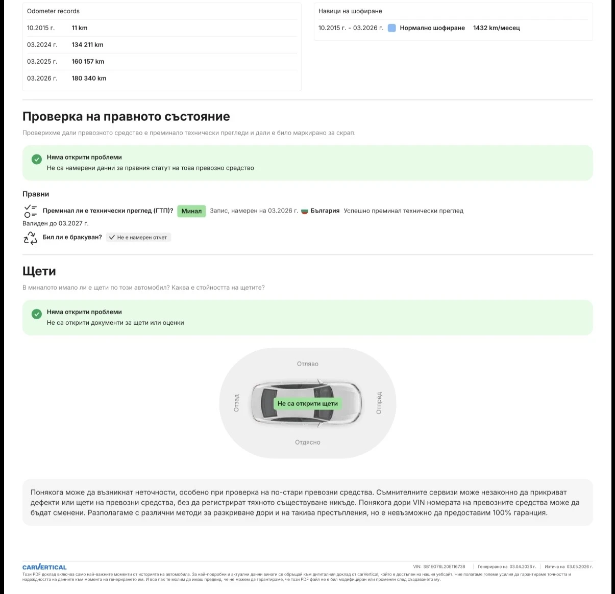Click the 'Щети' section heading
The width and height of the screenshot is (615, 594).
[x=39, y=271]
